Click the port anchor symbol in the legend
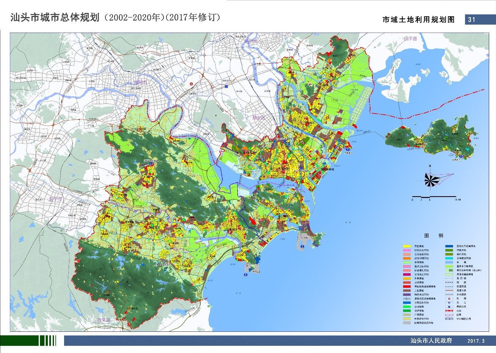Screen dimensions: 496x353 click(449, 303)
